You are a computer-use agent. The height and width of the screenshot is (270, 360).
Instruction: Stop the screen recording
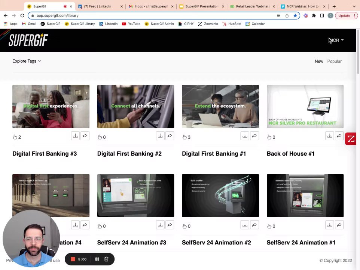(x=73, y=259)
